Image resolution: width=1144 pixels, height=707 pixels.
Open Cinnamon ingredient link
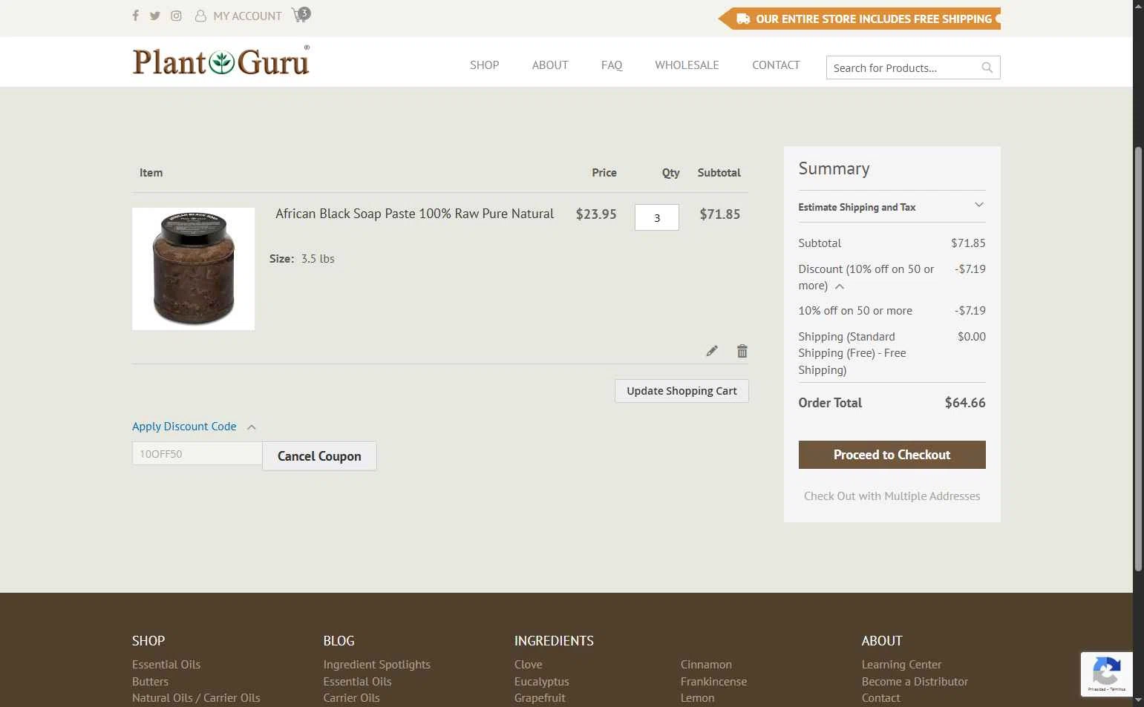click(x=706, y=665)
